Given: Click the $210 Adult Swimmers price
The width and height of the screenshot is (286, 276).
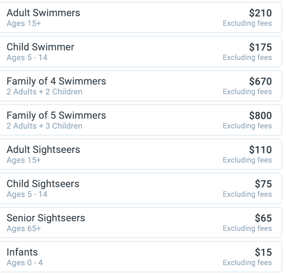Looking at the screenshot, I should [x=260, y=13].
